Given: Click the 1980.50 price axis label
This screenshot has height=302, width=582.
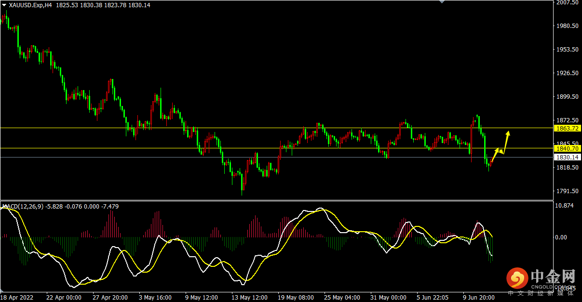Looking at the screenshot, I should pos(567,26).
